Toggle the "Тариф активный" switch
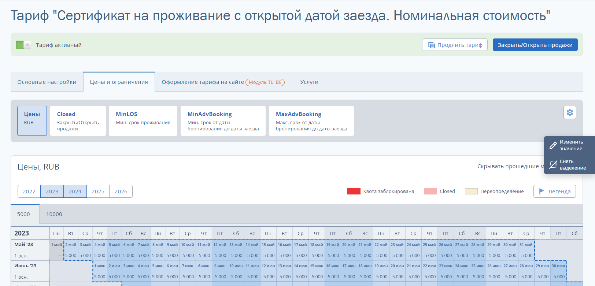Viewport: 595px width, 286px height. [23, 45]
